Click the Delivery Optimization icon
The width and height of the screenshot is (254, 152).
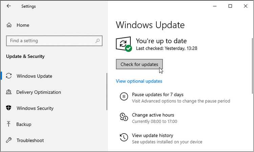pos(9,92)
